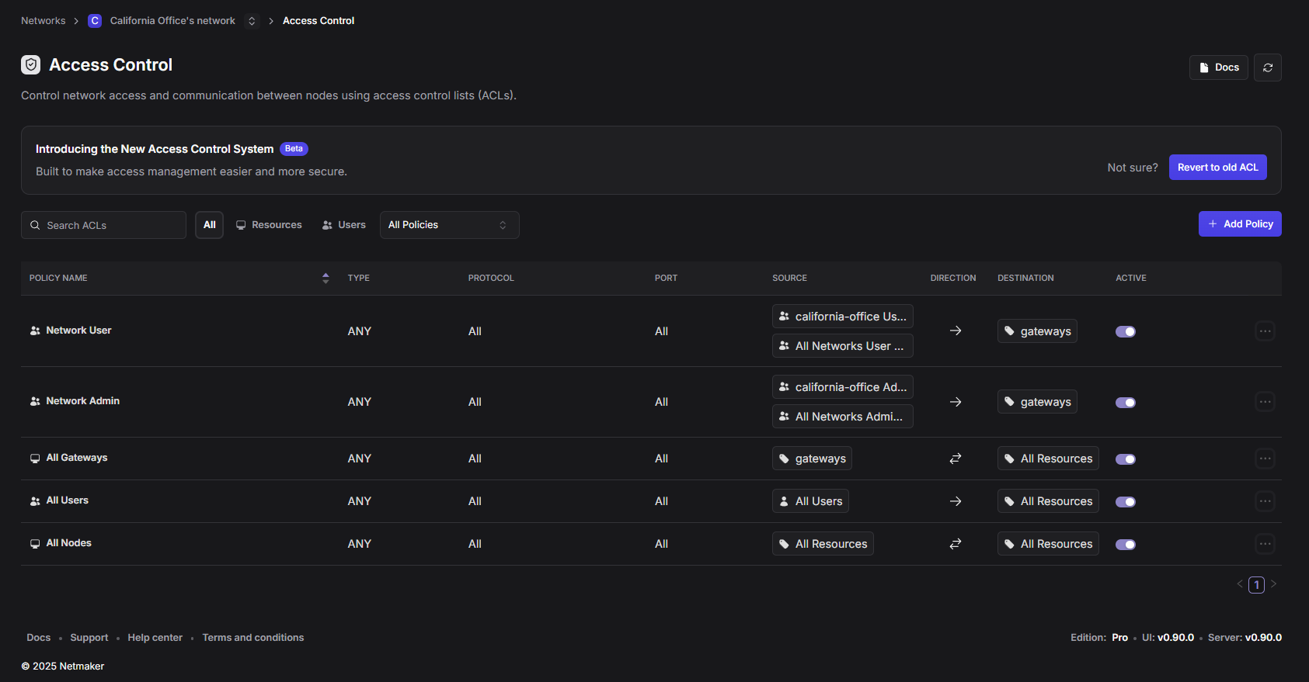Click the three-dot menu for All Nodes row
The height and width of the screenshot is (682, 1309).
[x=1265, y=544]
